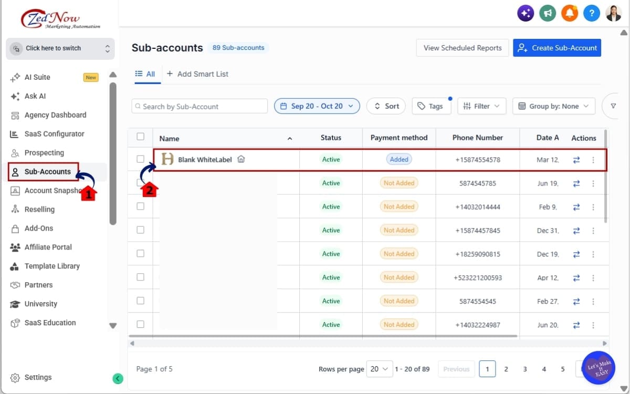Click the Add-Ons lock icon
Image resolution: width=630 pixels, height=394 pixels.
click(15, 229)
